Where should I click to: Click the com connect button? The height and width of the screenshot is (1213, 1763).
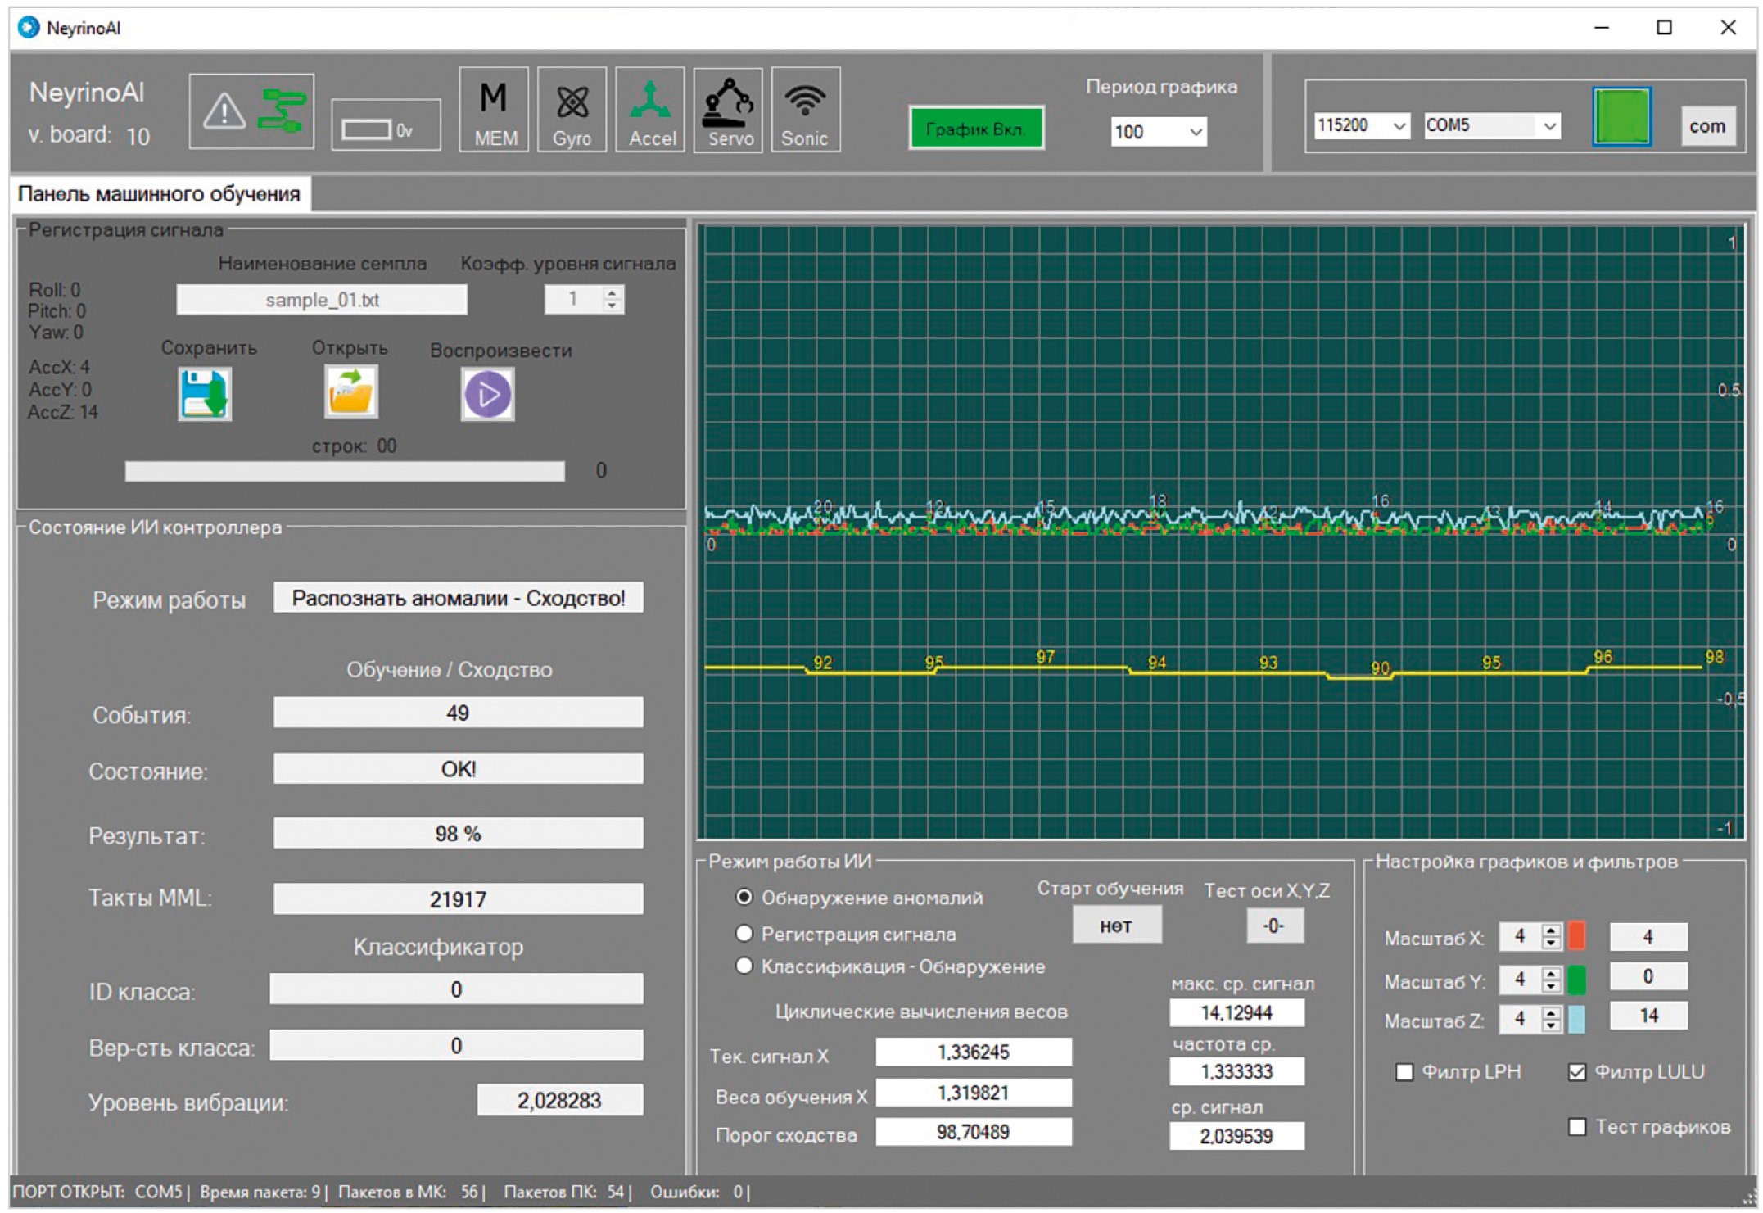click(x=1707, y=126)
